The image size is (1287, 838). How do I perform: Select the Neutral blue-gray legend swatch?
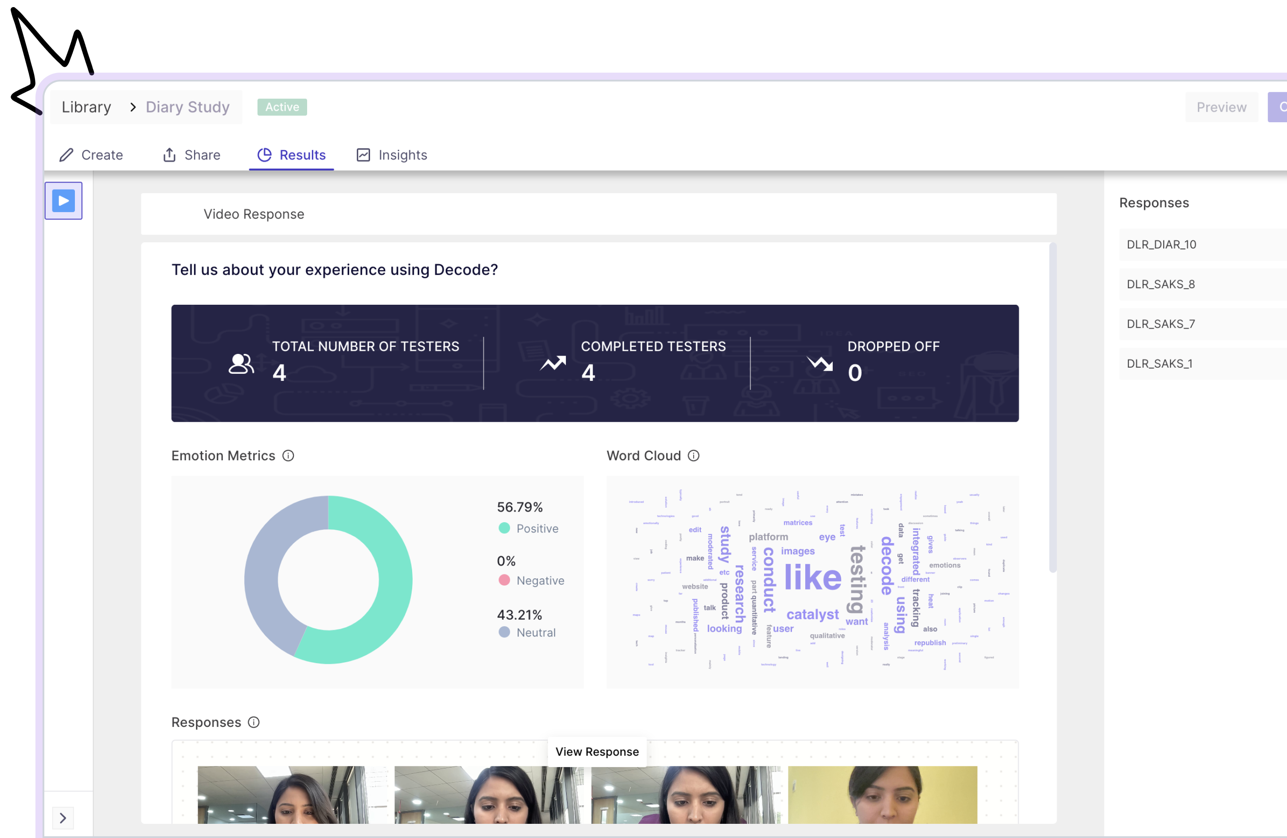coord(504,632)
